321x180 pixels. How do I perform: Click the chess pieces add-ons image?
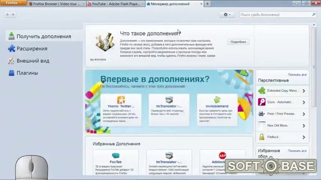pyautogui.click(x=105, y=42)
